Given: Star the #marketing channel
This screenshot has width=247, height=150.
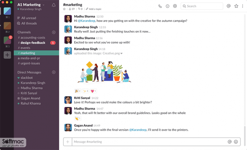Looking at the screenshot, I should tap(64, 9).
